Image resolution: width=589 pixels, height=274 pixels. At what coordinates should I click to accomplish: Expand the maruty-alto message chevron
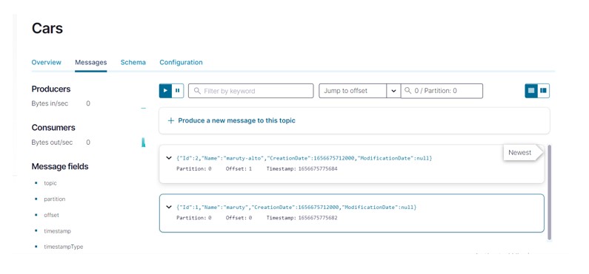coord(169,158)
